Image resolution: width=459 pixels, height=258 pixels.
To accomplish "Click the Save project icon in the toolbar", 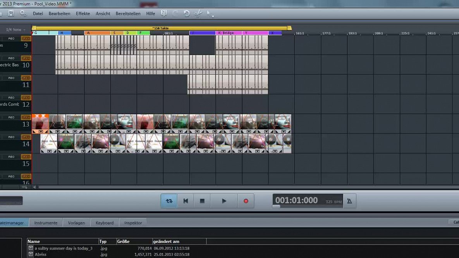I will [x=11, y=13].
